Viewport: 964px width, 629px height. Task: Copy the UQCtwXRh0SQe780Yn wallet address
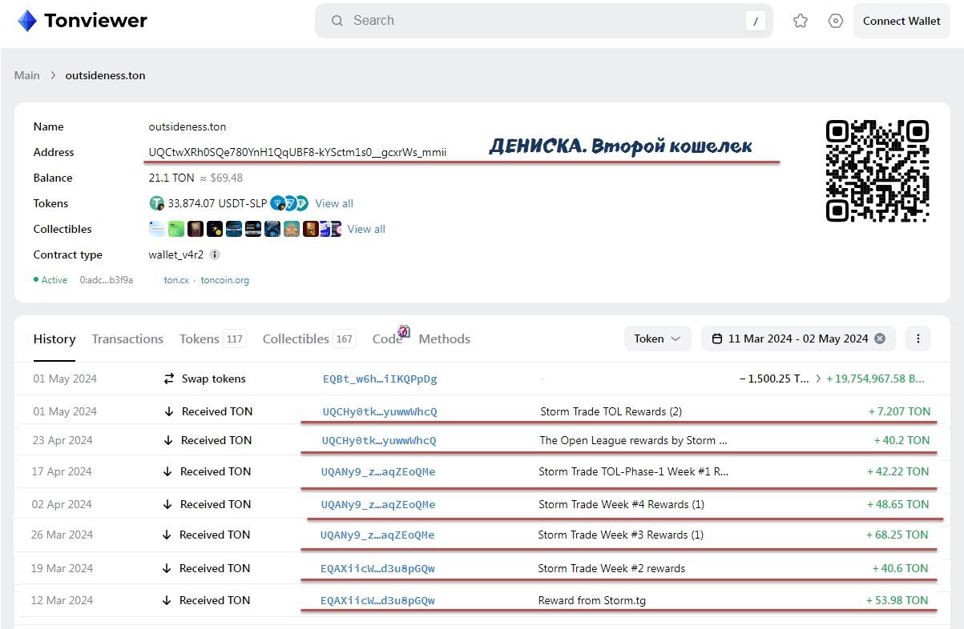click(x=297, y=152)
